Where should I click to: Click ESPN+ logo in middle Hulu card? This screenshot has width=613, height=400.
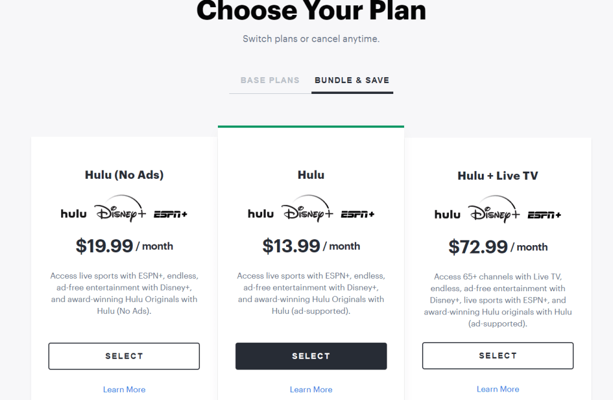(x=357, y=214)
